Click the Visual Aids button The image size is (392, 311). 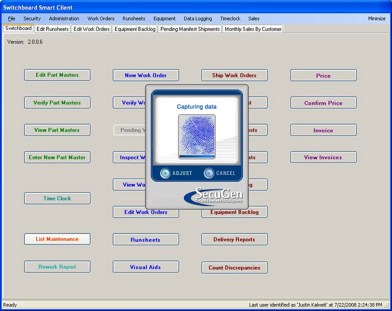[x=146, y=267]
